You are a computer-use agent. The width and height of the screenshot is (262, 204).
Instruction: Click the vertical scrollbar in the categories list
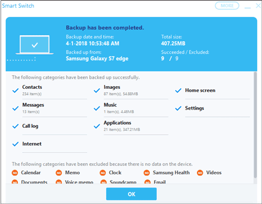coord(255,125)
